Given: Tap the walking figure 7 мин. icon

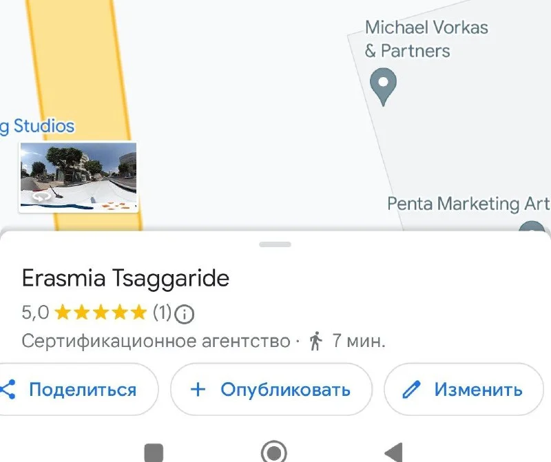Looking at the screenshot, I should pyautogui.click(x=315, y=340).
